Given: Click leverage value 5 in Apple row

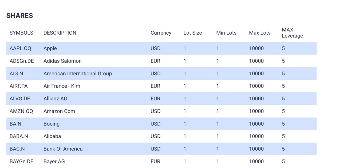Looking at the screenshot, I should click(283, 48).
